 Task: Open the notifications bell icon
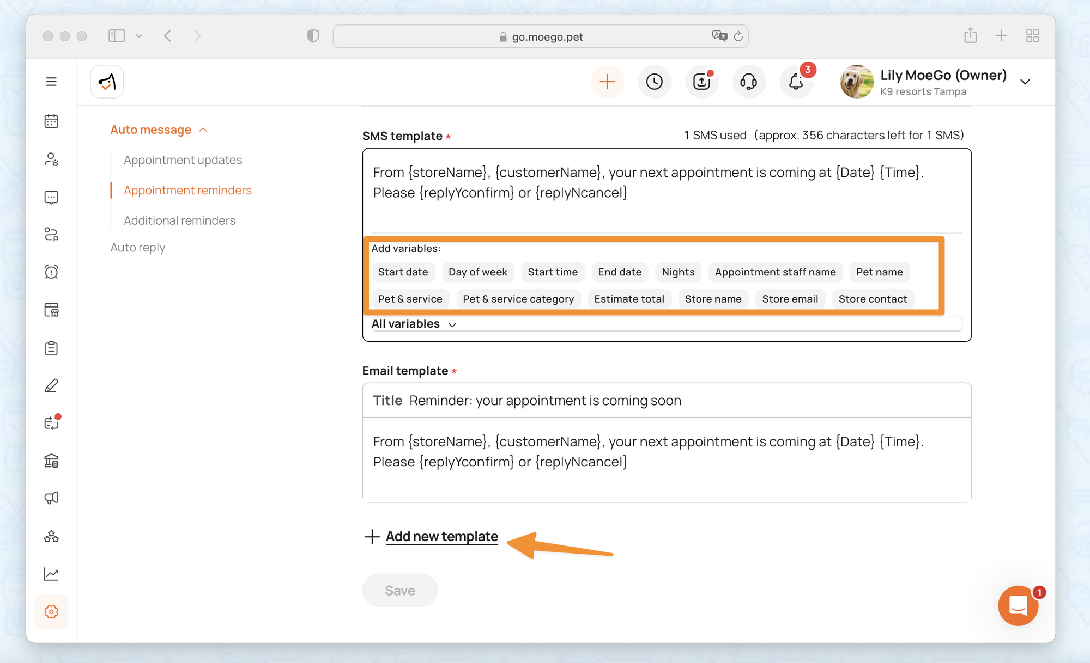click(796, 82)
